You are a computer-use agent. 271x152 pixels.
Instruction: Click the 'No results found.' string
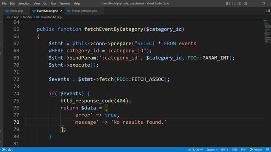(139, 122)
